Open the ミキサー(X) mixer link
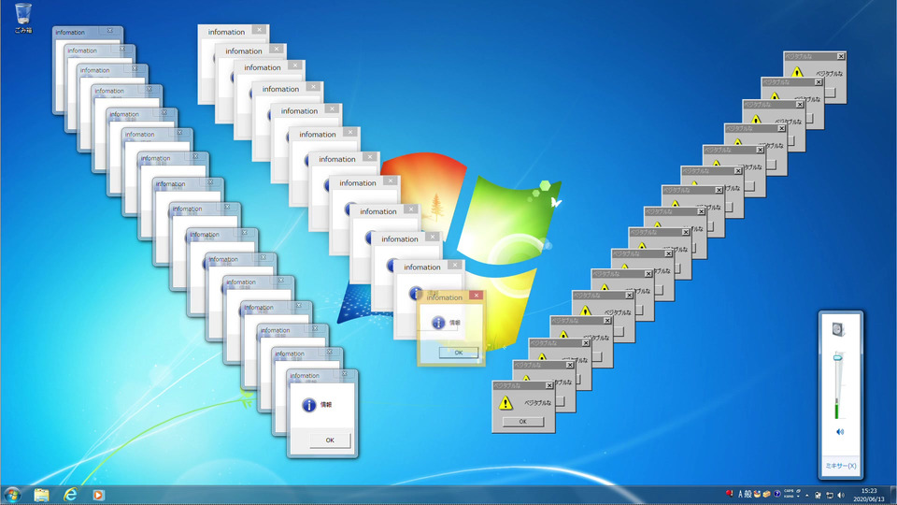 [840, 466]
